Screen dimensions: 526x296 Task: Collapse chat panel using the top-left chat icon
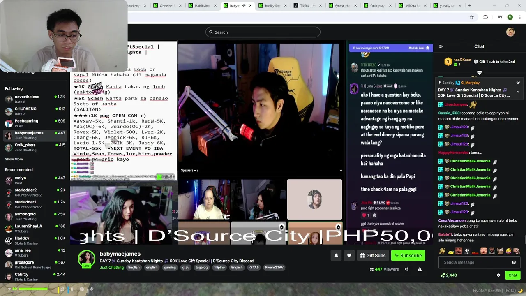[441, 46]
